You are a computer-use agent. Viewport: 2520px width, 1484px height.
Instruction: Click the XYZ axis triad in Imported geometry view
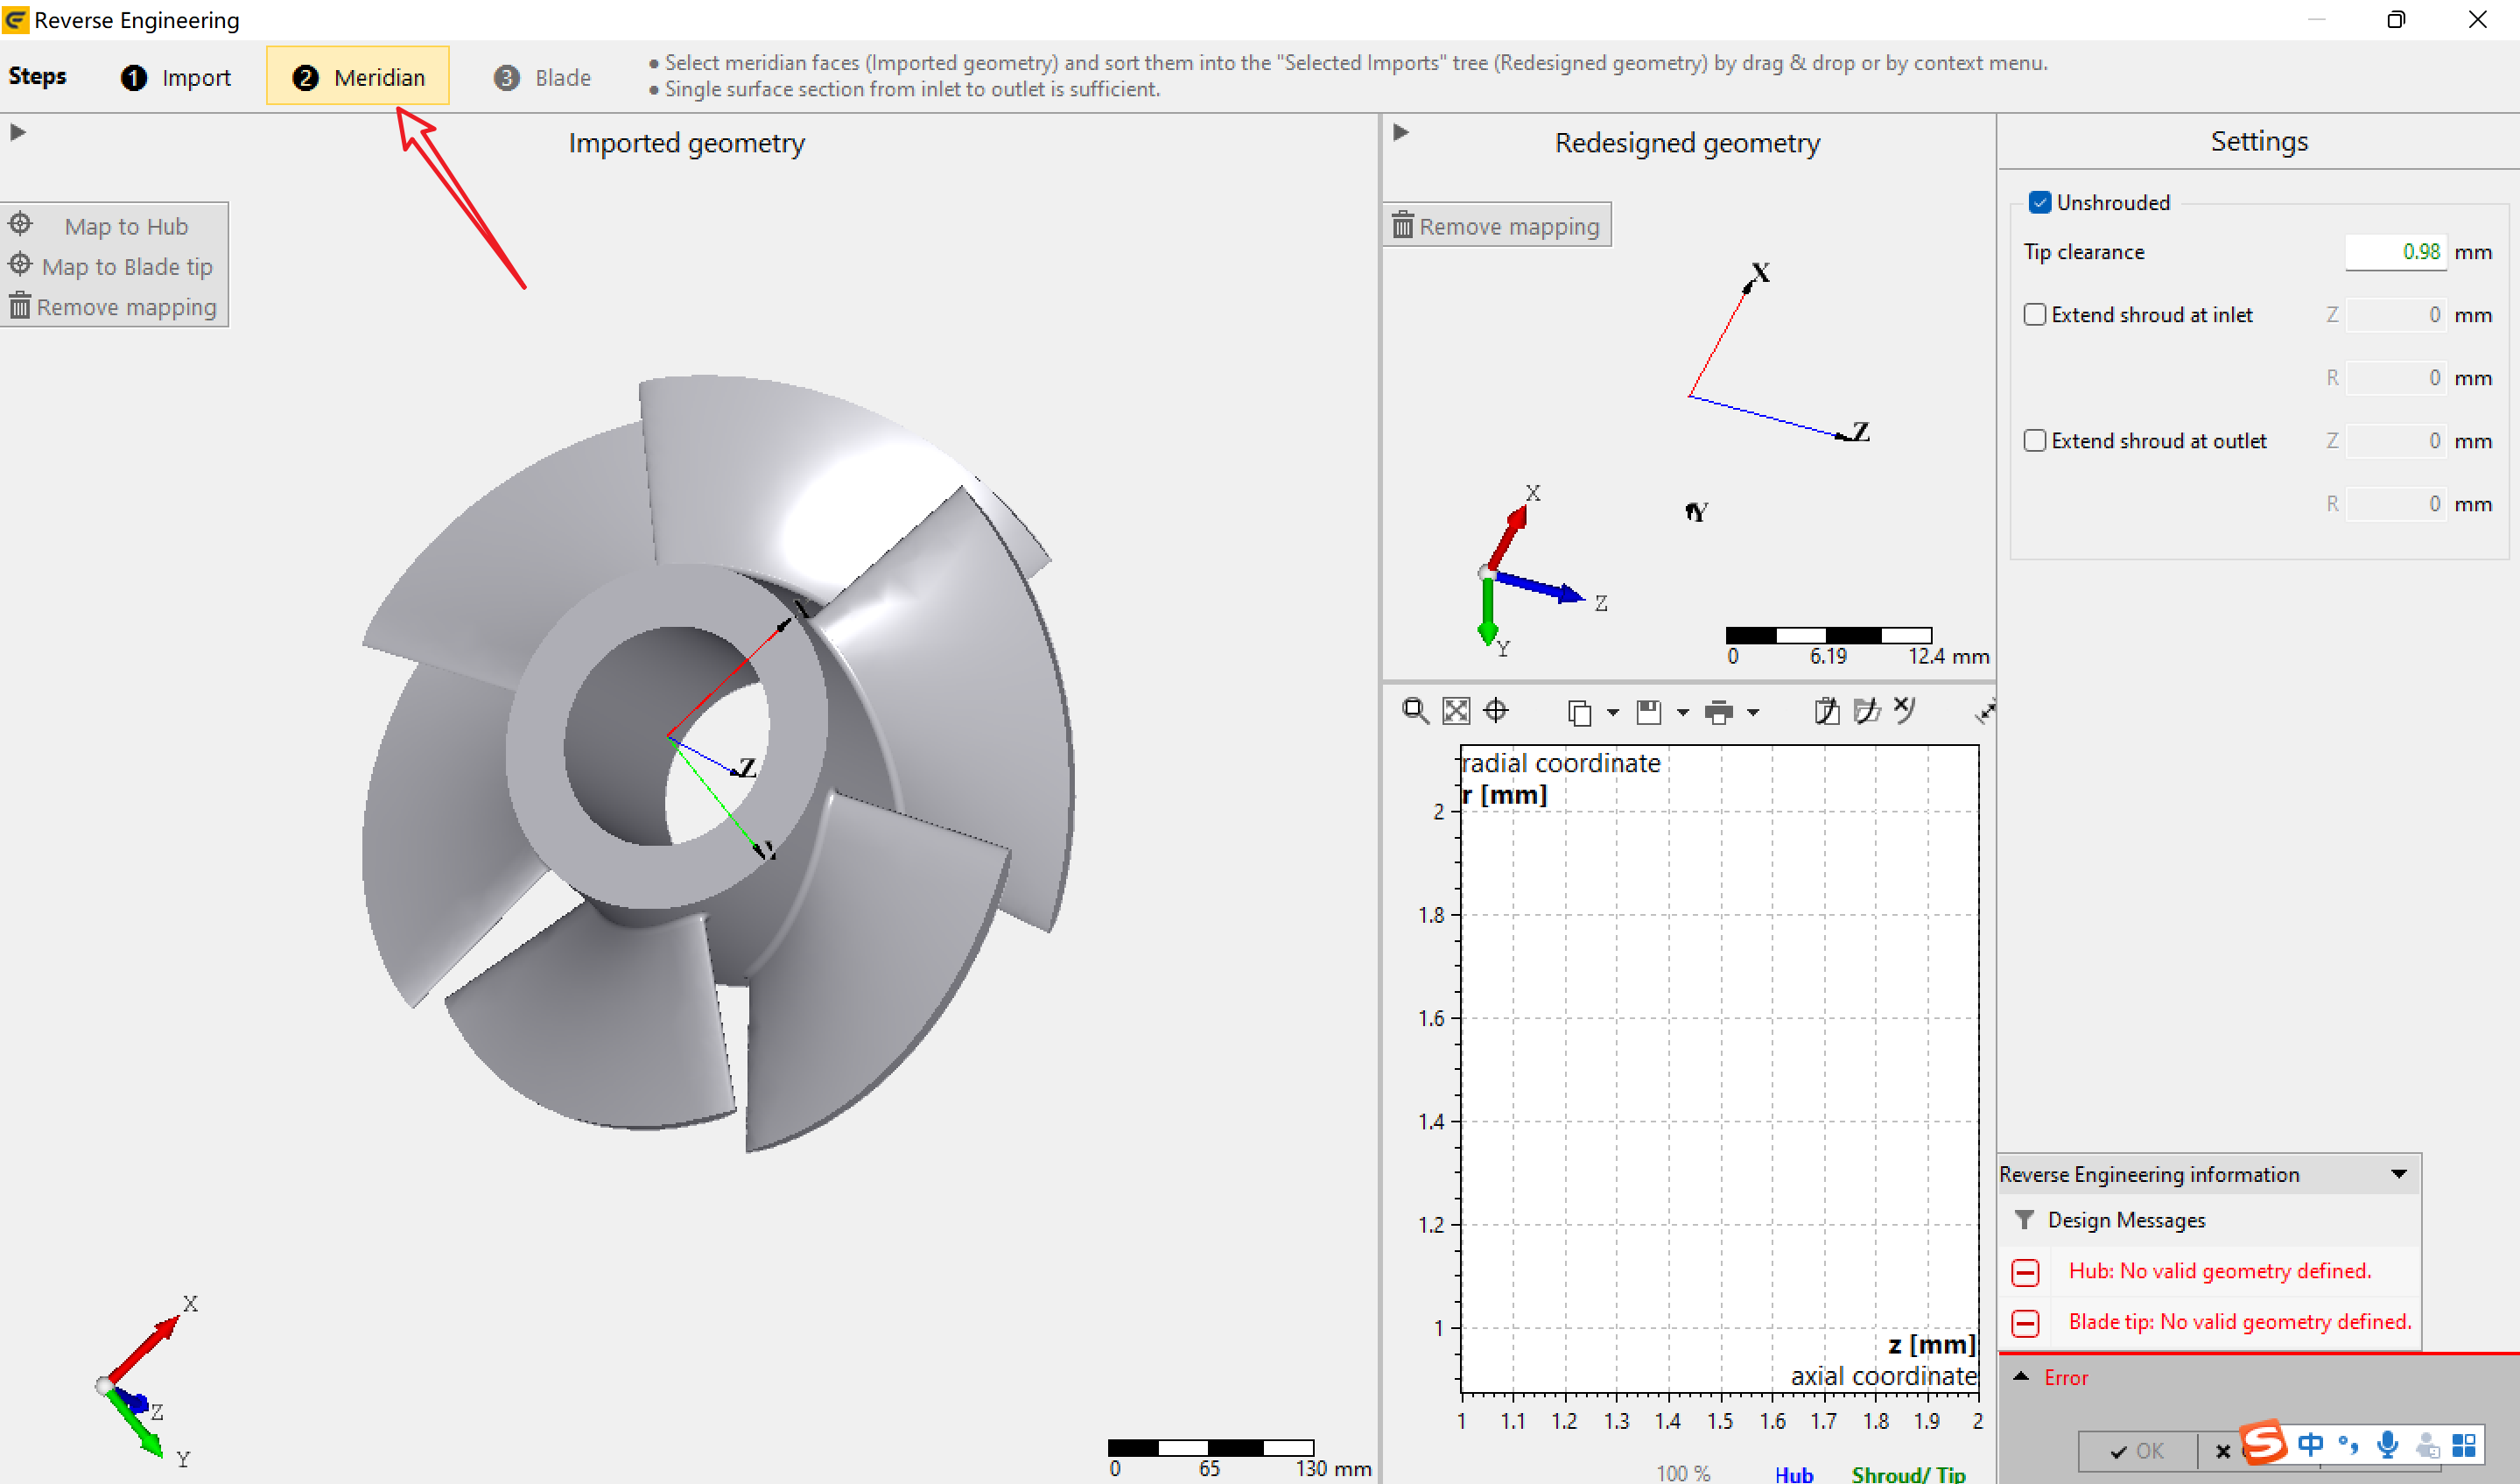148,1381
